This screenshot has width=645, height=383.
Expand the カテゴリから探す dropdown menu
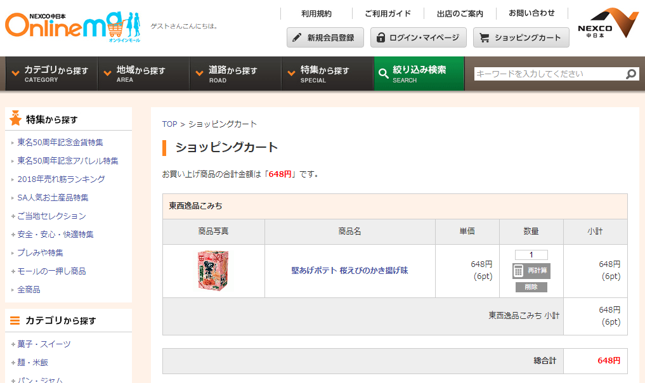pyautogui.click(x=51, y=74)
